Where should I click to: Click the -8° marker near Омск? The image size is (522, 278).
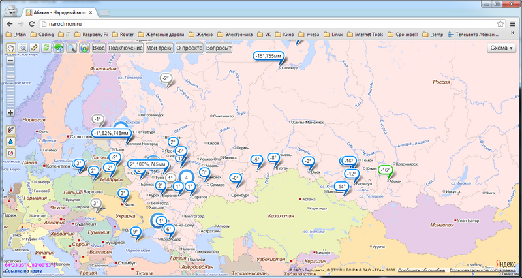pos(308,161)
